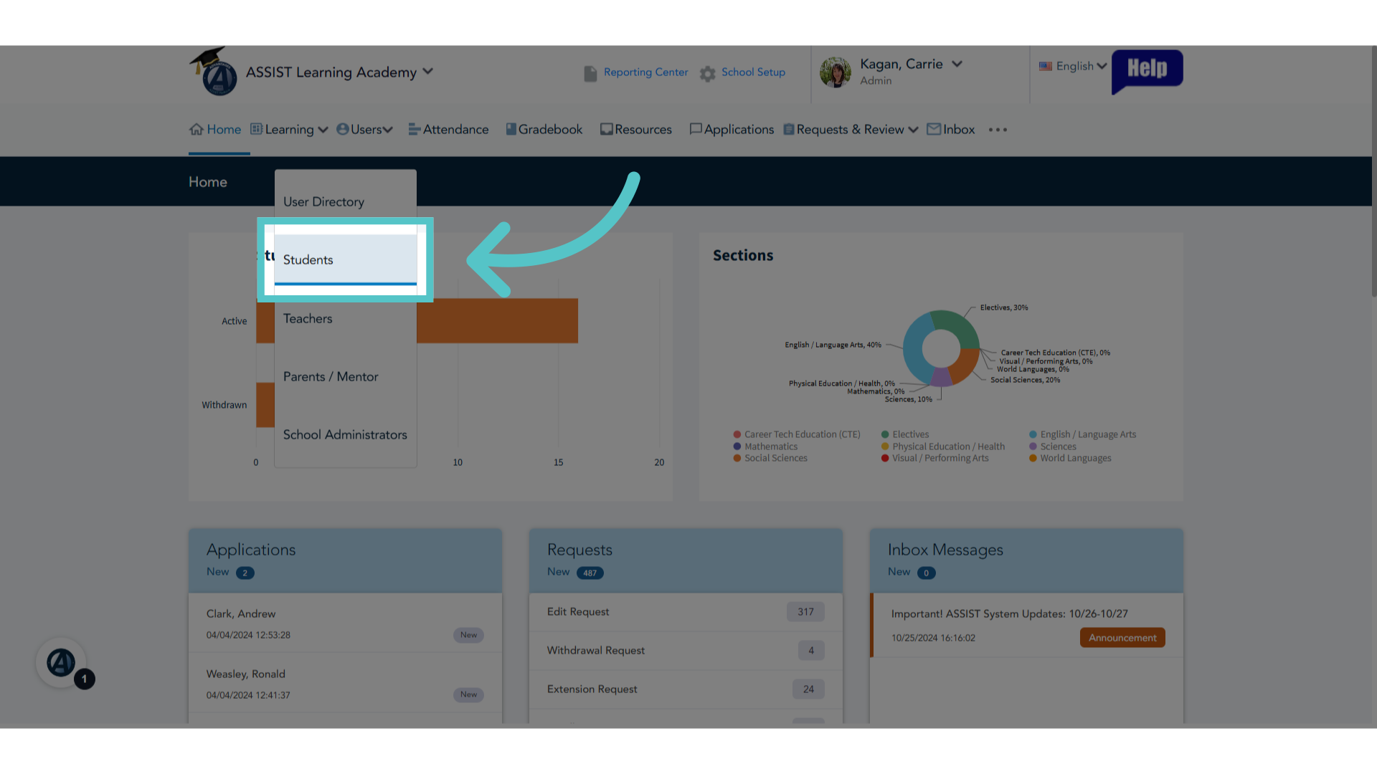This screenshot has width=1377, height=774.
Task: Open the ASSIST System Updates announcement message
Action: 1026,625
